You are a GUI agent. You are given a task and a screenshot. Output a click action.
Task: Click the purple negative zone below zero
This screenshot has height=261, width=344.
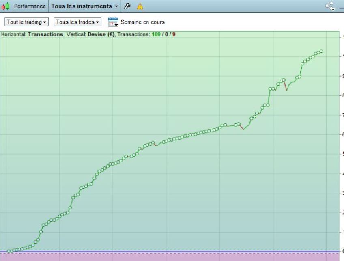click(x=162, y=257)
